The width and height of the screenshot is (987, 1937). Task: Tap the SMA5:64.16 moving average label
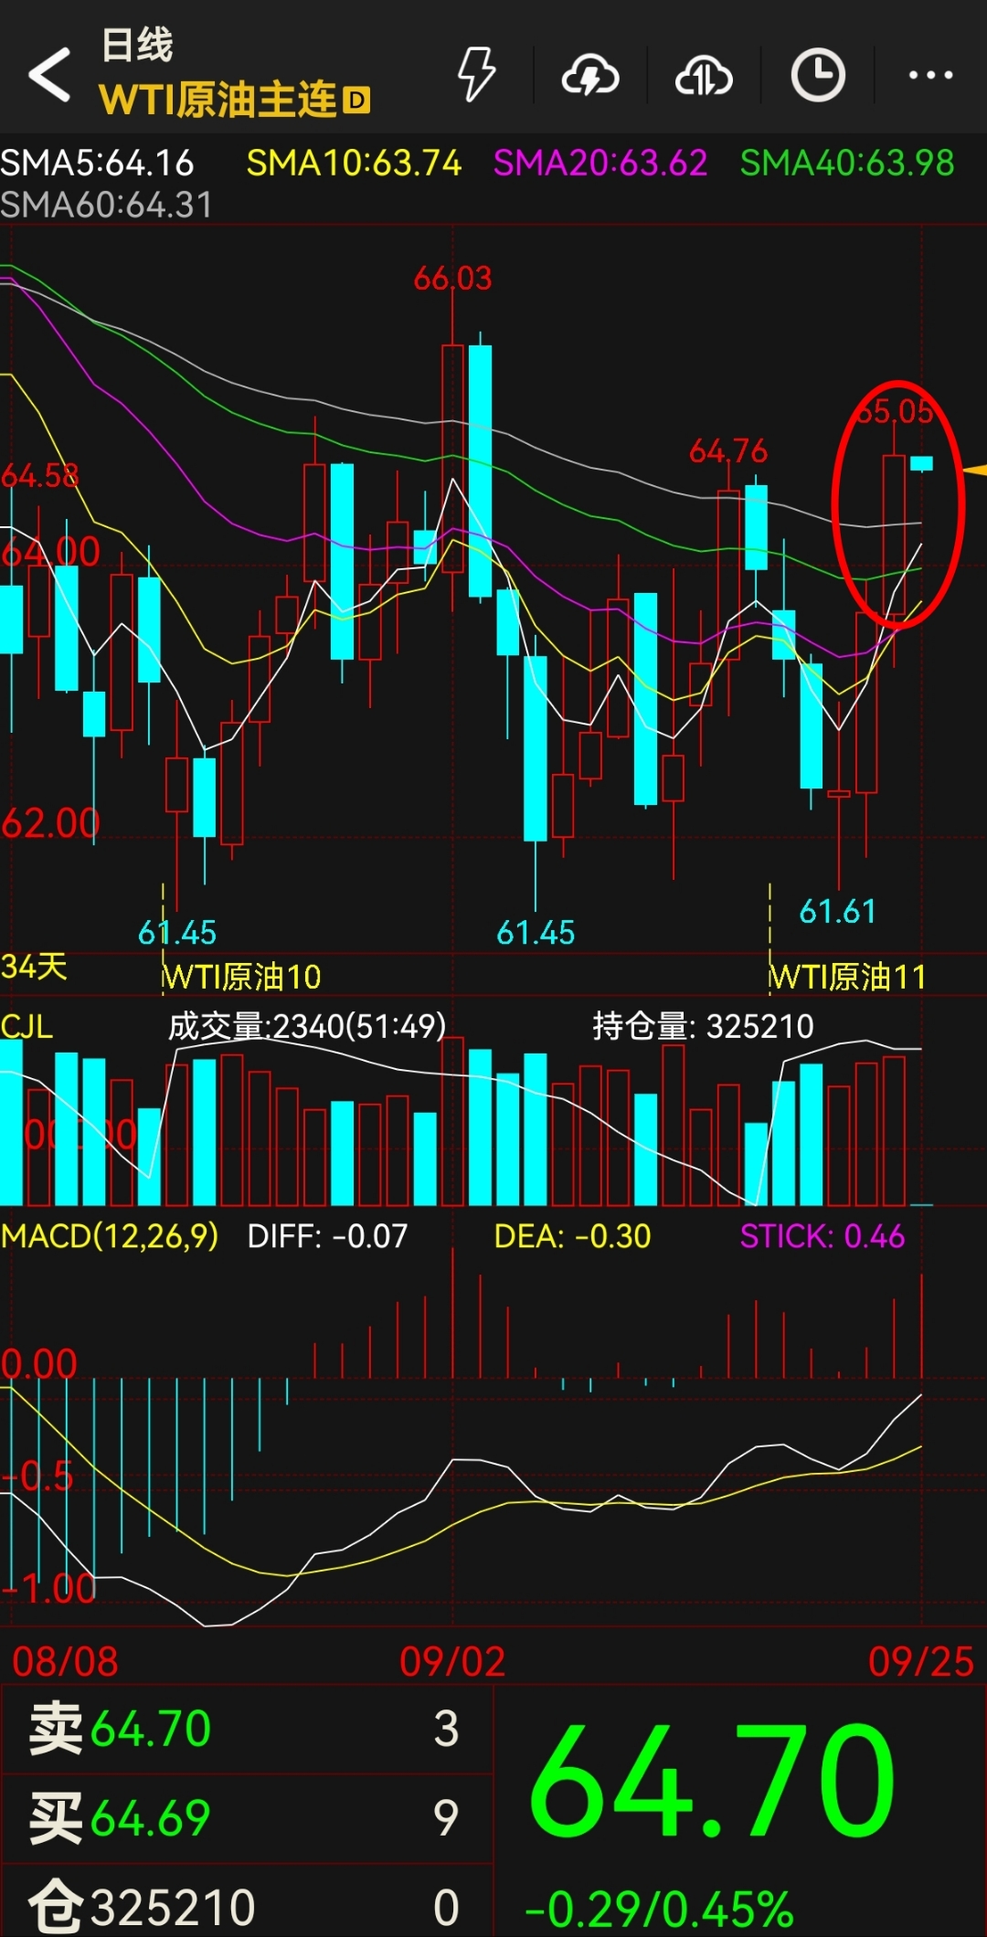pyautogui.click(x=98, y=164)
